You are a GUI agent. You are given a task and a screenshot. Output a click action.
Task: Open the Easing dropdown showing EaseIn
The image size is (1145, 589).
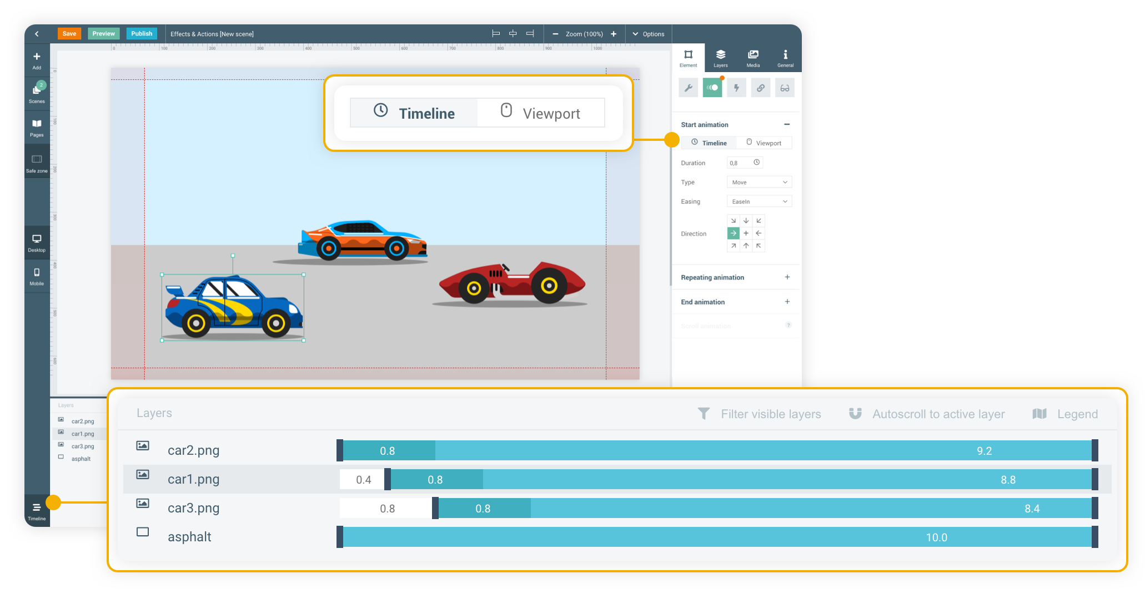tap(759, 202)
